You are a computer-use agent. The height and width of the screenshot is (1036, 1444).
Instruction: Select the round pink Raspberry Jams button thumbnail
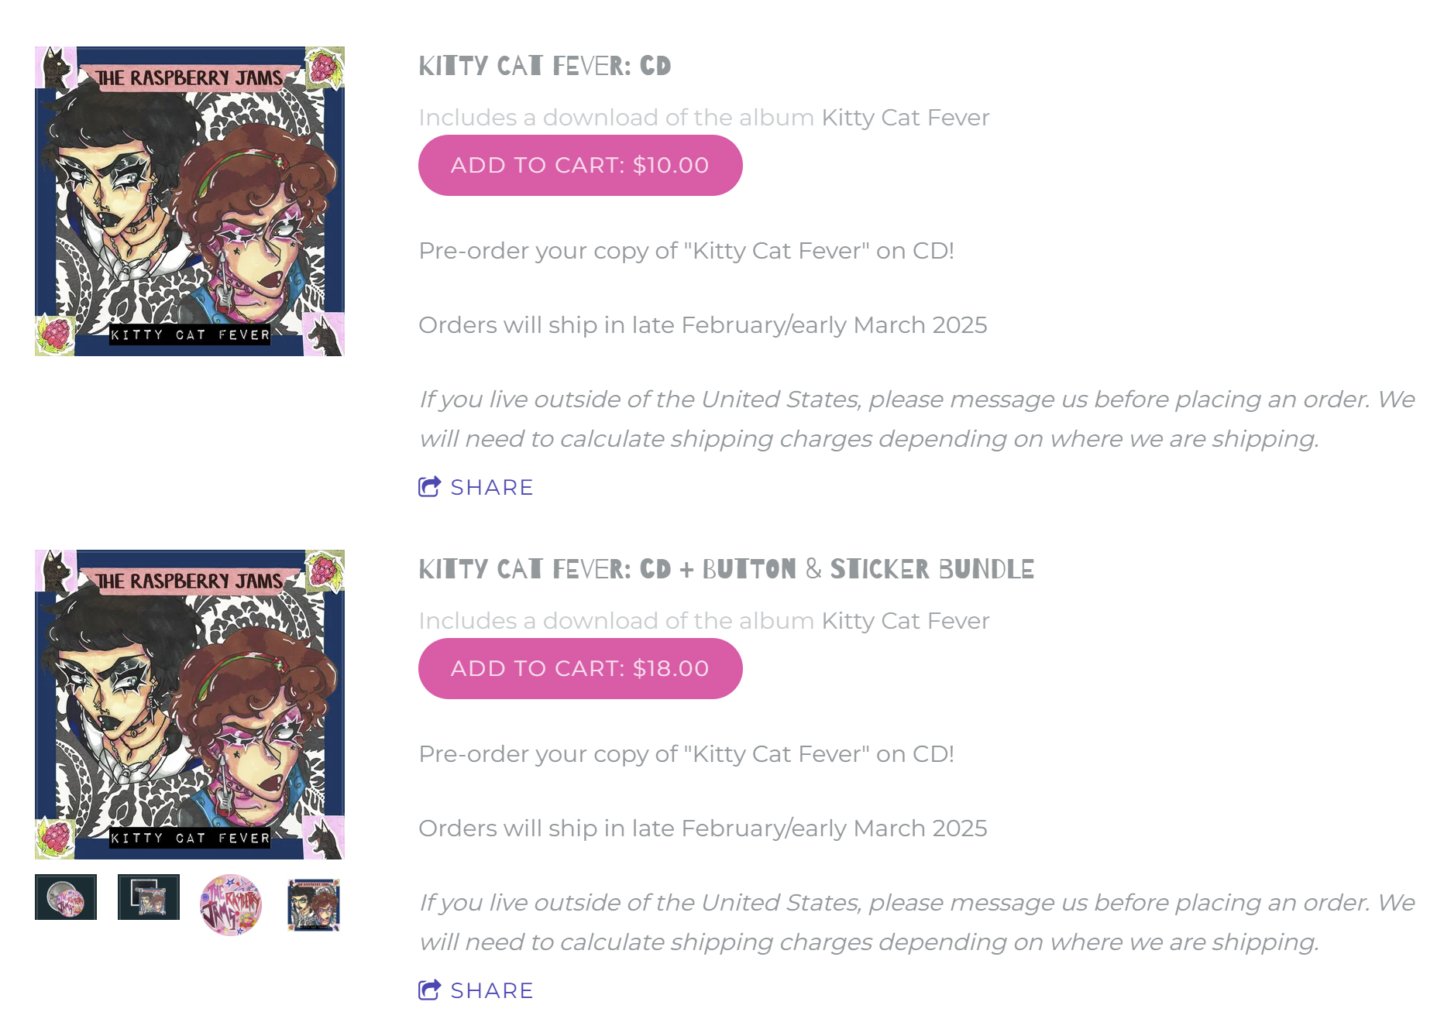point(231,905)
